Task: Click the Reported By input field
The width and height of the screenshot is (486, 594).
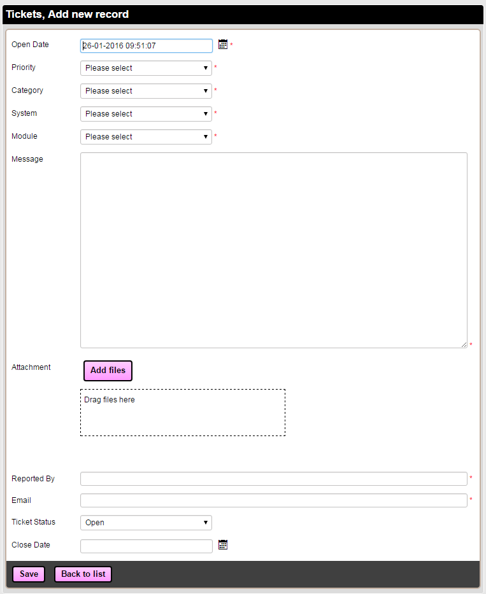Action: (x=274, y=479)
